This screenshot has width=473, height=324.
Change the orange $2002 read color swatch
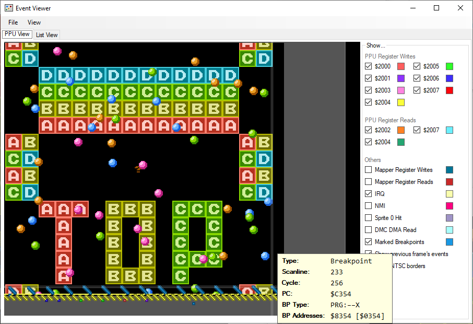pos(401,130)
